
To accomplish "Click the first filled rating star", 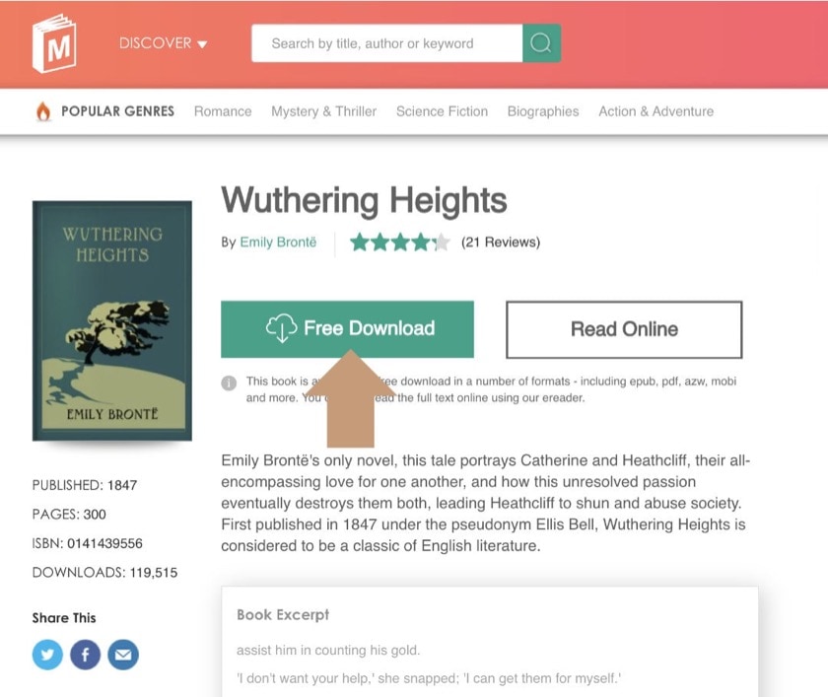I will 361,242.
